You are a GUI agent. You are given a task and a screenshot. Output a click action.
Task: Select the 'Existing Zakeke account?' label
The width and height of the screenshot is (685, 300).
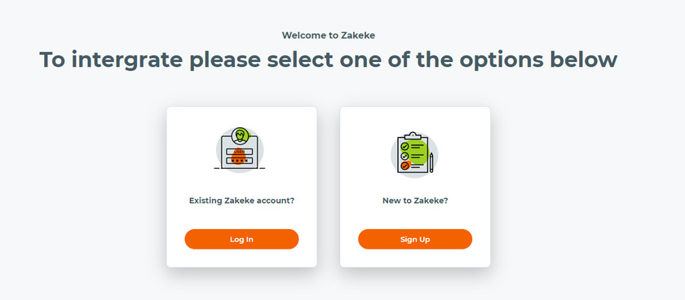[x=241, y=201]
